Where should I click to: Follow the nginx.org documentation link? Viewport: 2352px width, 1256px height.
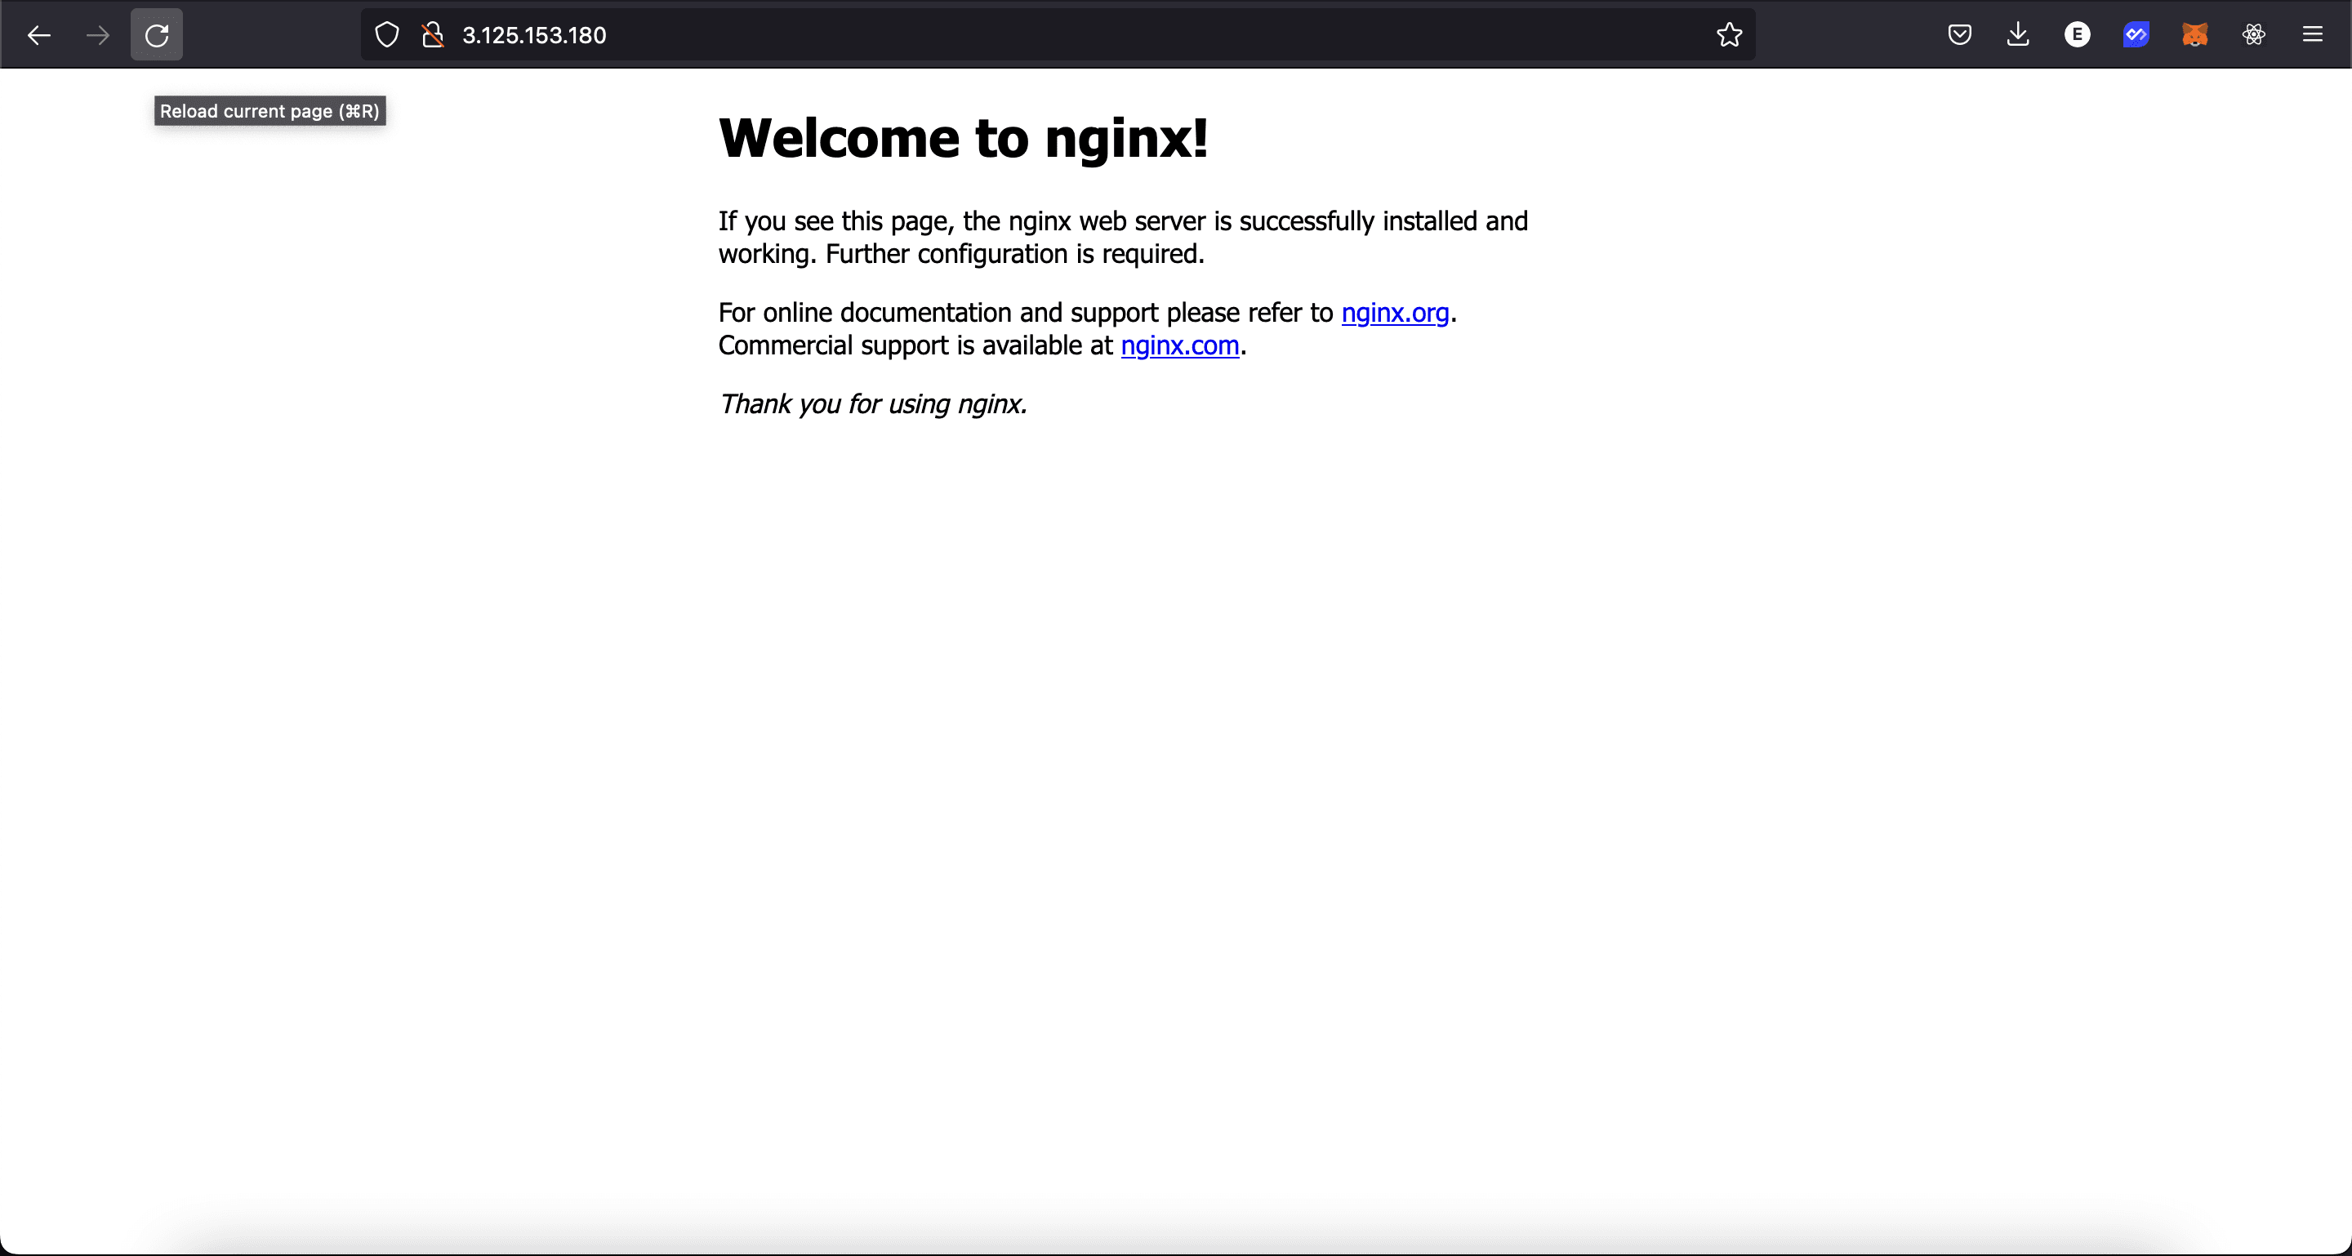[x=1395, y=313]
